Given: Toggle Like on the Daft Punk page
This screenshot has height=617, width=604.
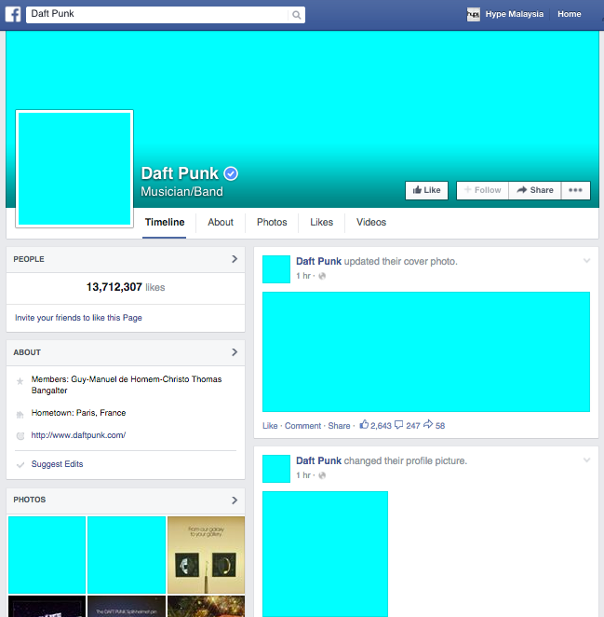Looking at the screenshot, I should point(426,190).
